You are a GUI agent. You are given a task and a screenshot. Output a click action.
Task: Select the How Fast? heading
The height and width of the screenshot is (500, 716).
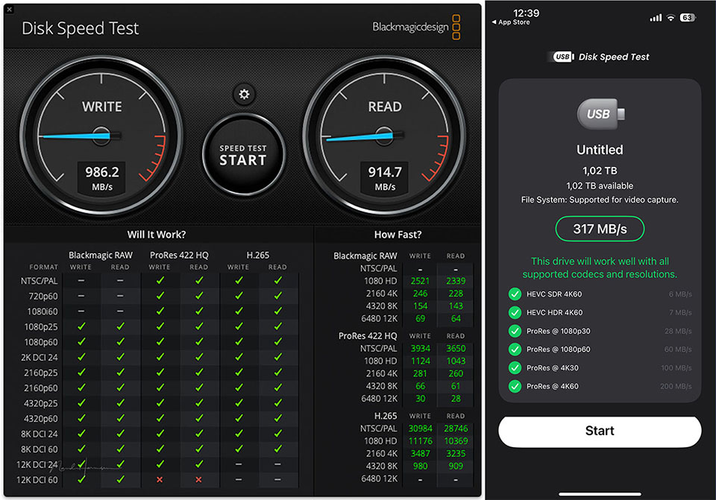[398, 235]
